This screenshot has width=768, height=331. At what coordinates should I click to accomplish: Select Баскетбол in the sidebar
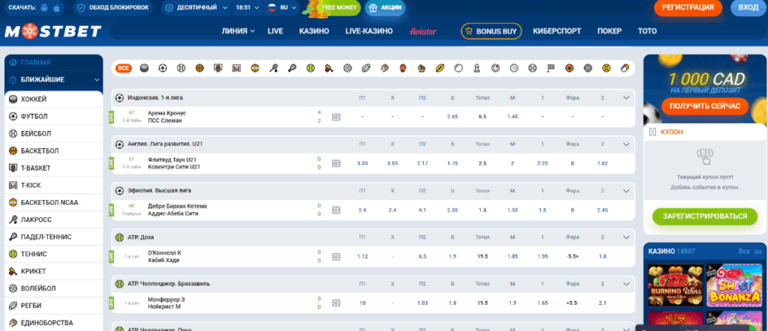point(54,151)
